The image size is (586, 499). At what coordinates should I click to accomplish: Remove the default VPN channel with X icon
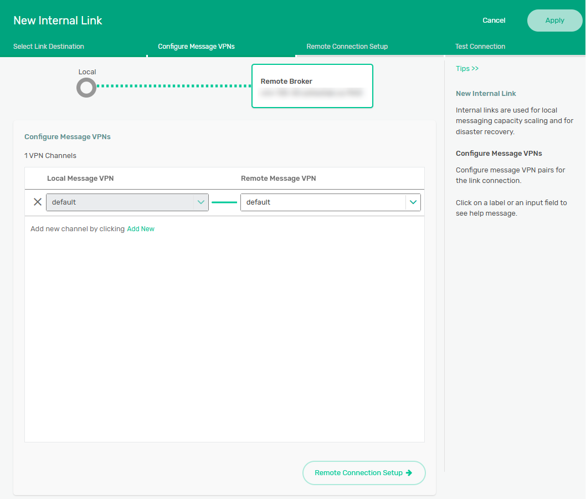pos(38,202)
